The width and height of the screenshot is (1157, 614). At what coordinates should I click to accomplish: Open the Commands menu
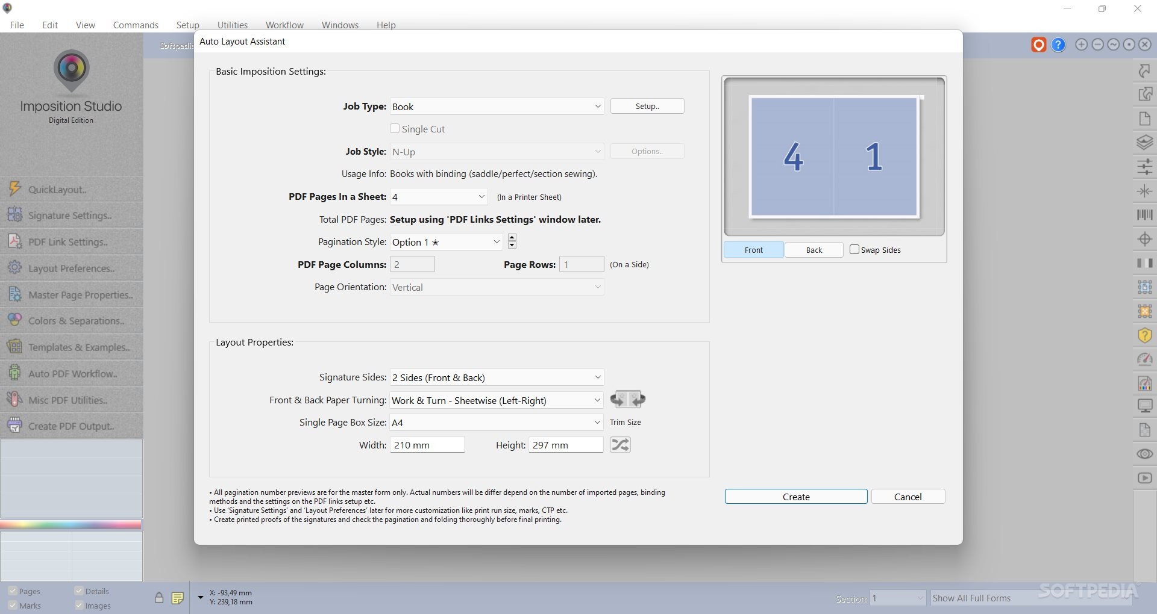coord(136,25)
